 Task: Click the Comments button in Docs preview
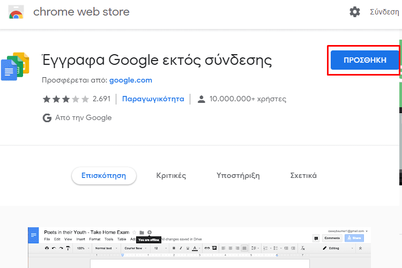click(x=332, y=238)
